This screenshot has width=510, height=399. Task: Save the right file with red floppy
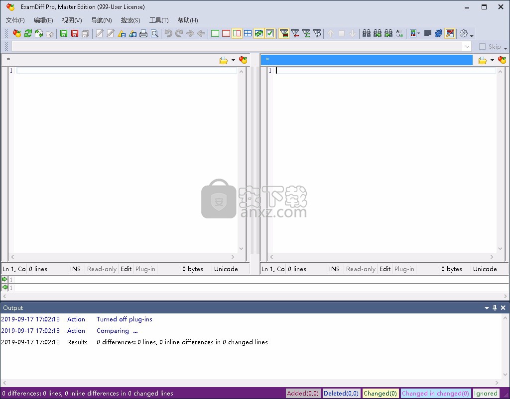(x=75, y=33)
